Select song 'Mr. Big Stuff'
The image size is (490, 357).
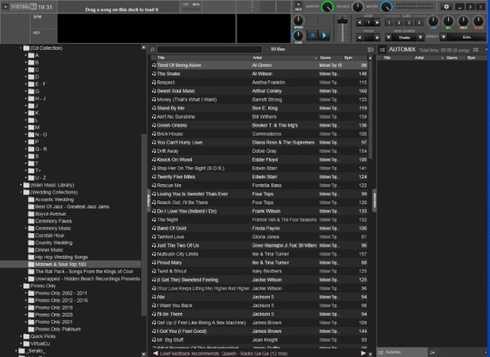[260, 340]
